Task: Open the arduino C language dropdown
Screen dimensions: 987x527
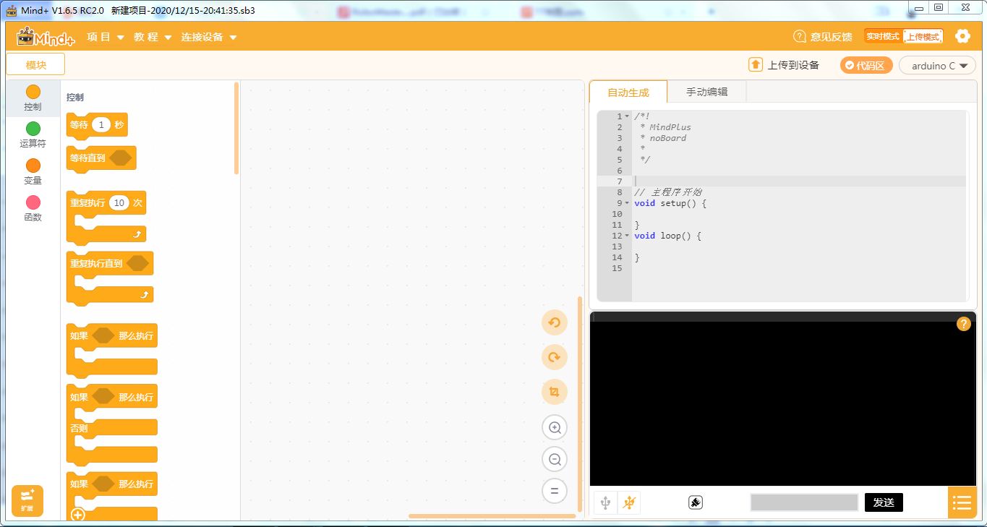Action: coord(937,65)
